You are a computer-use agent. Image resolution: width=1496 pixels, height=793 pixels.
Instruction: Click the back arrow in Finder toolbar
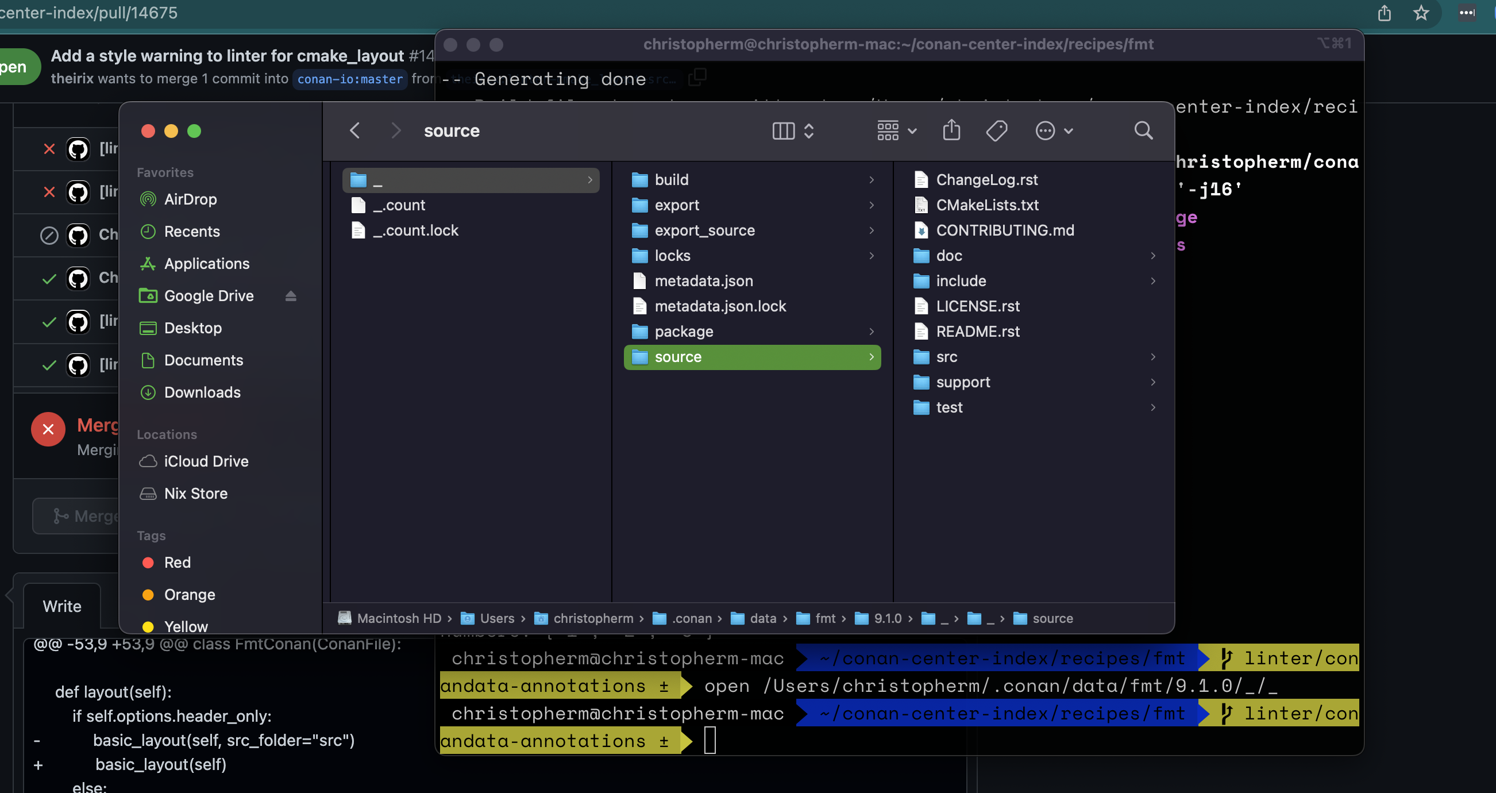[355, 130]
